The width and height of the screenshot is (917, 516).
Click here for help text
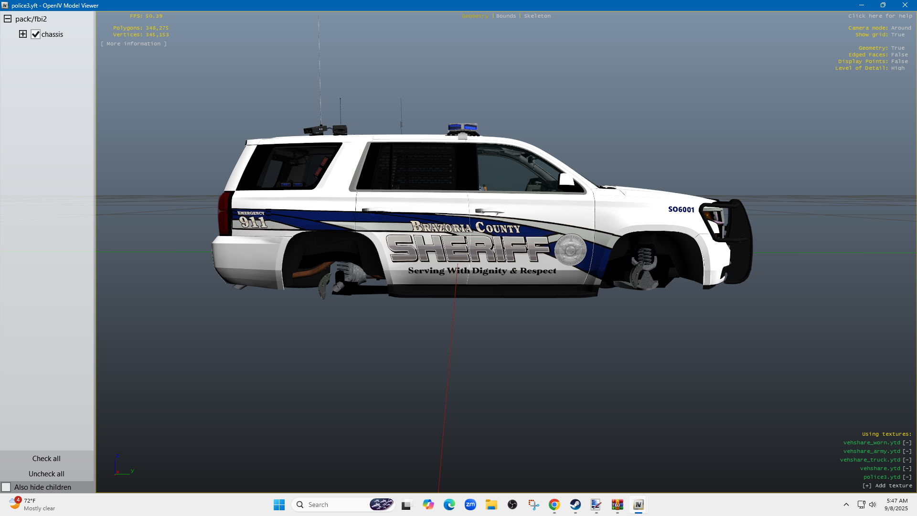(x=880, y=16)
